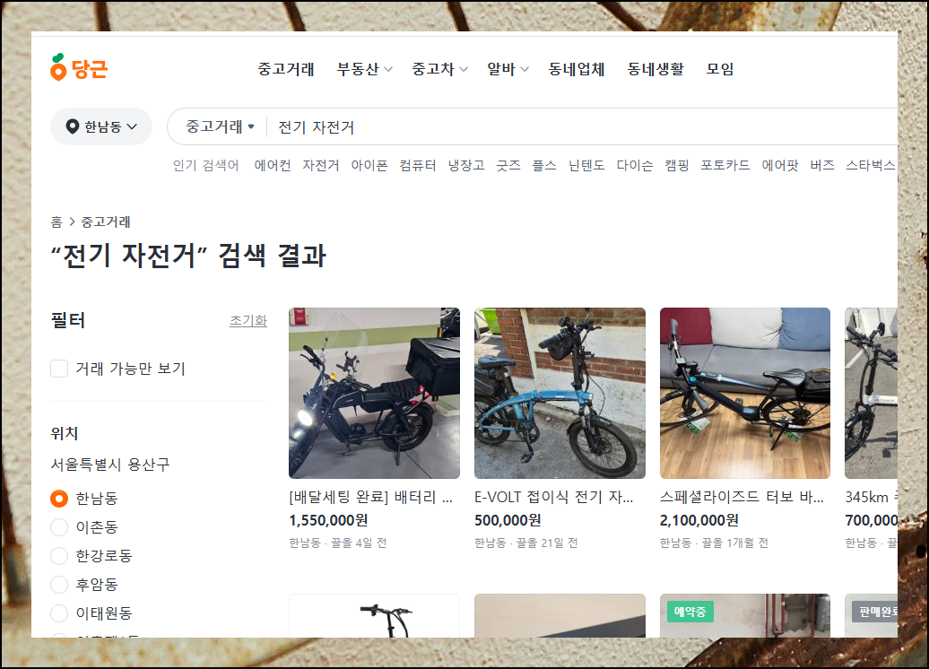Expand the 부동산 menu

pyautogui.click(x=364, y=69)
